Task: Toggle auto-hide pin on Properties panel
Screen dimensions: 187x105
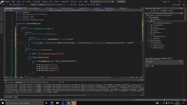Action: click(180, 61)
